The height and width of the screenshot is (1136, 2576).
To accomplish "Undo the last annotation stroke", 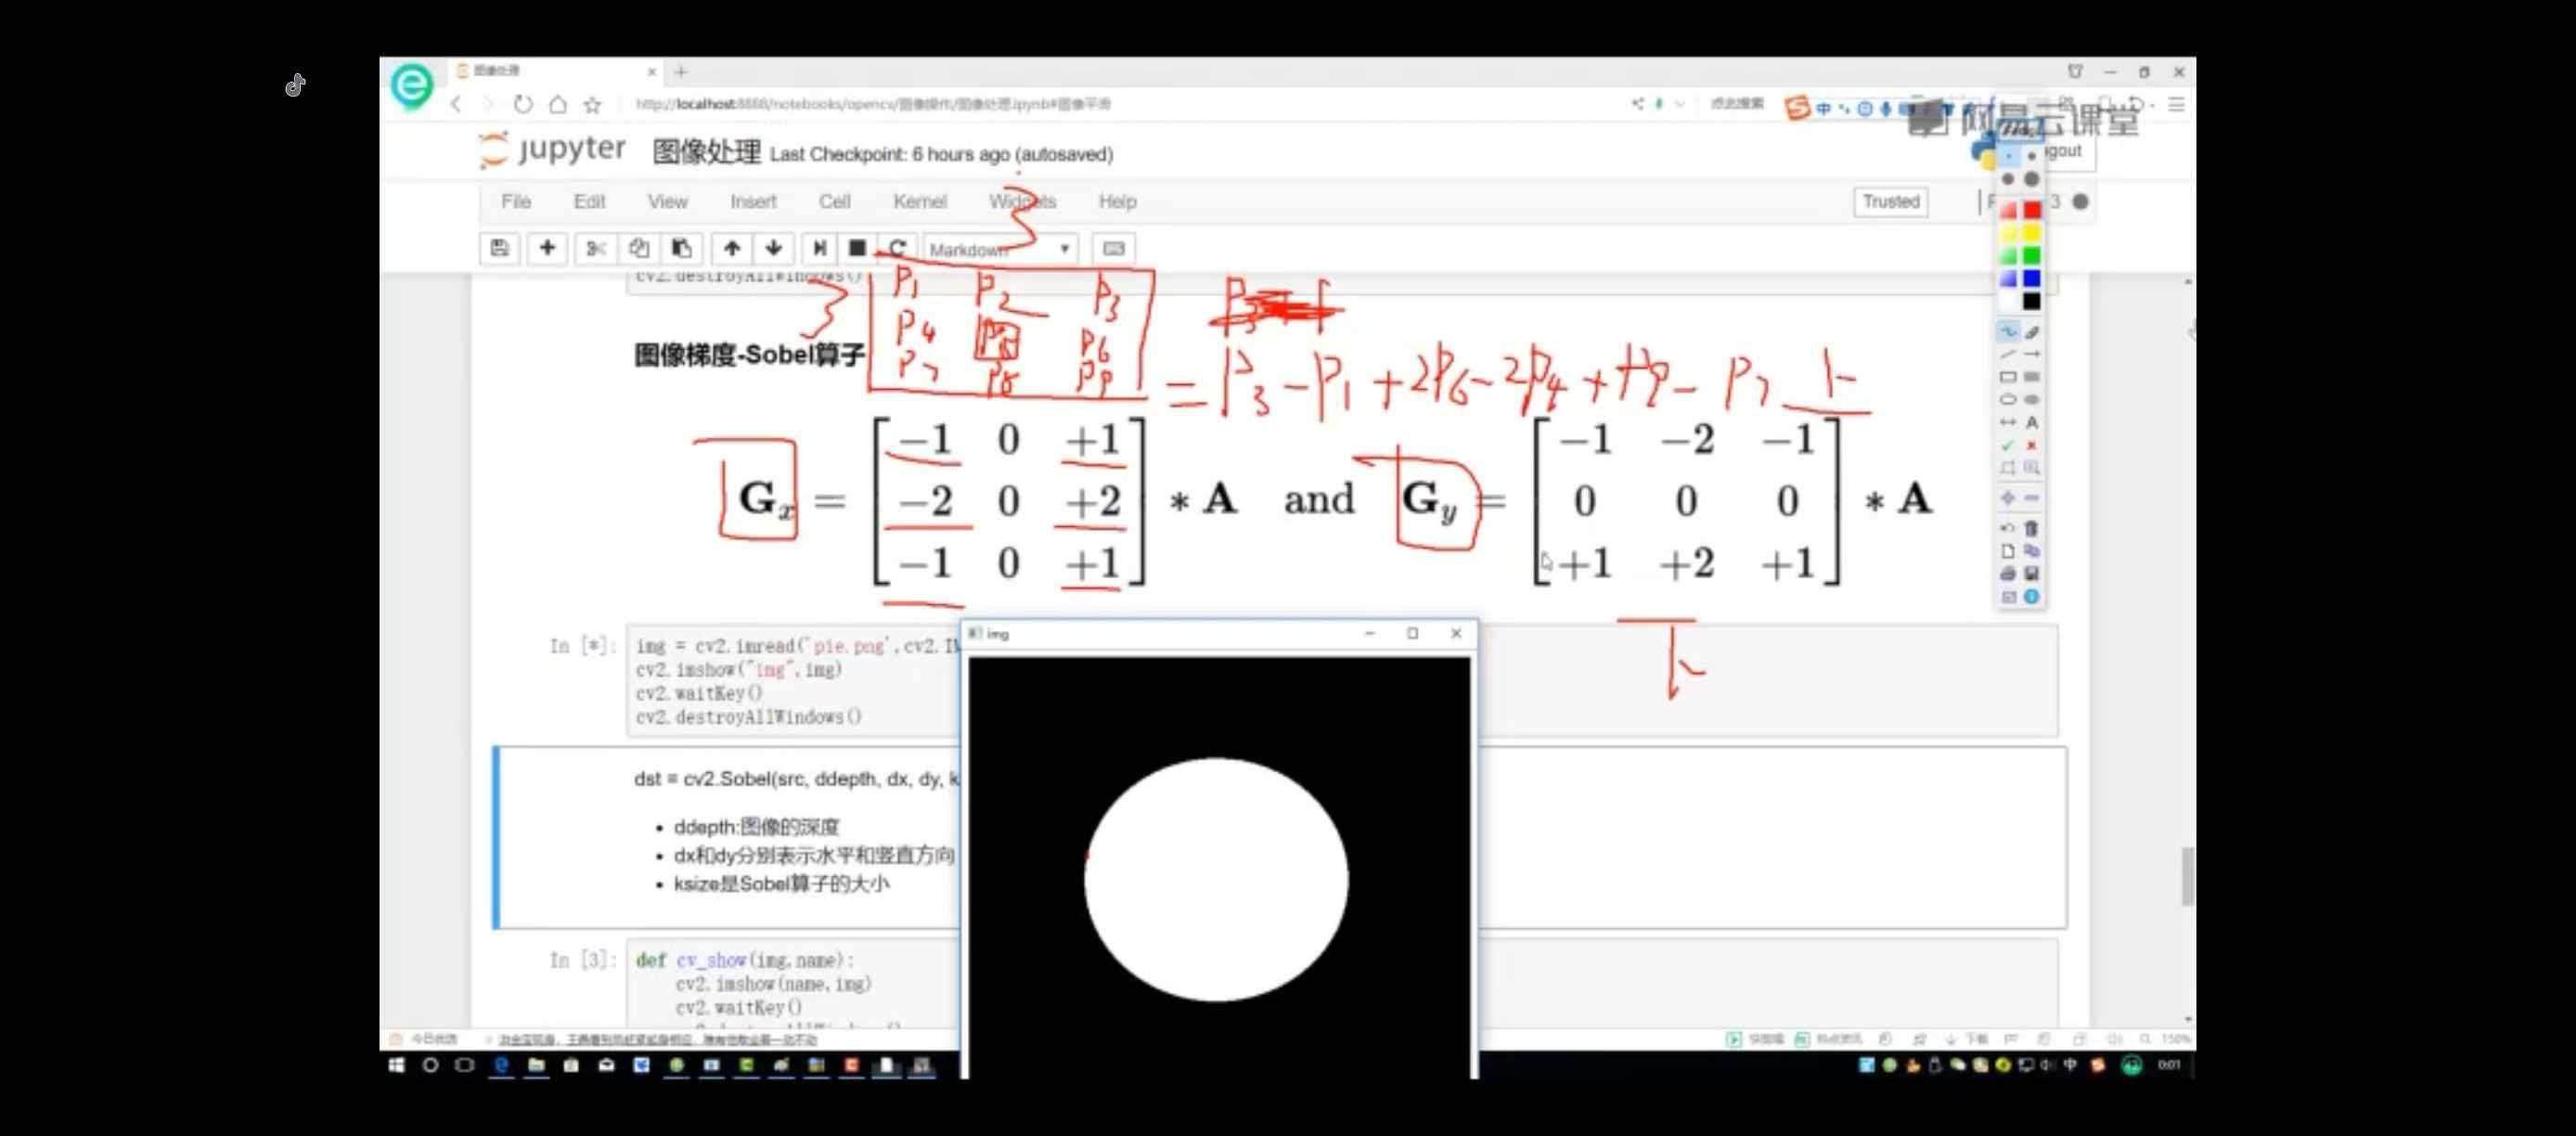I will pos(2008,528).
